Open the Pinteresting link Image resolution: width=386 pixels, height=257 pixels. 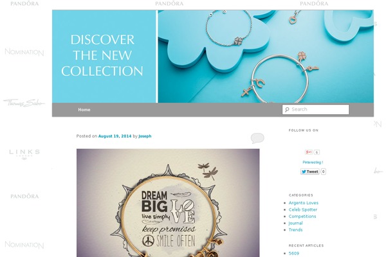[313, 163]
